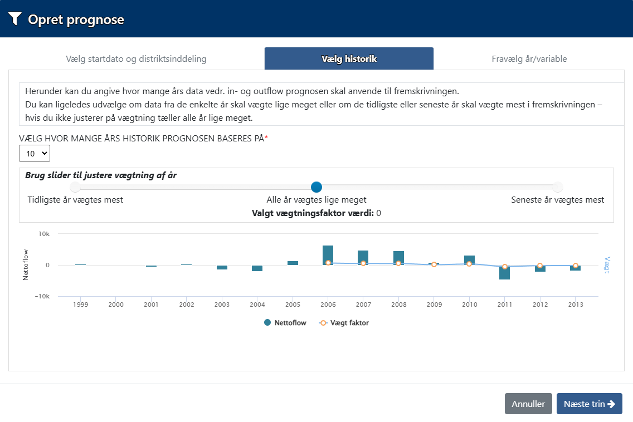Click the 2009 weight factor point
633x422 pixels.
click(434, 264)
